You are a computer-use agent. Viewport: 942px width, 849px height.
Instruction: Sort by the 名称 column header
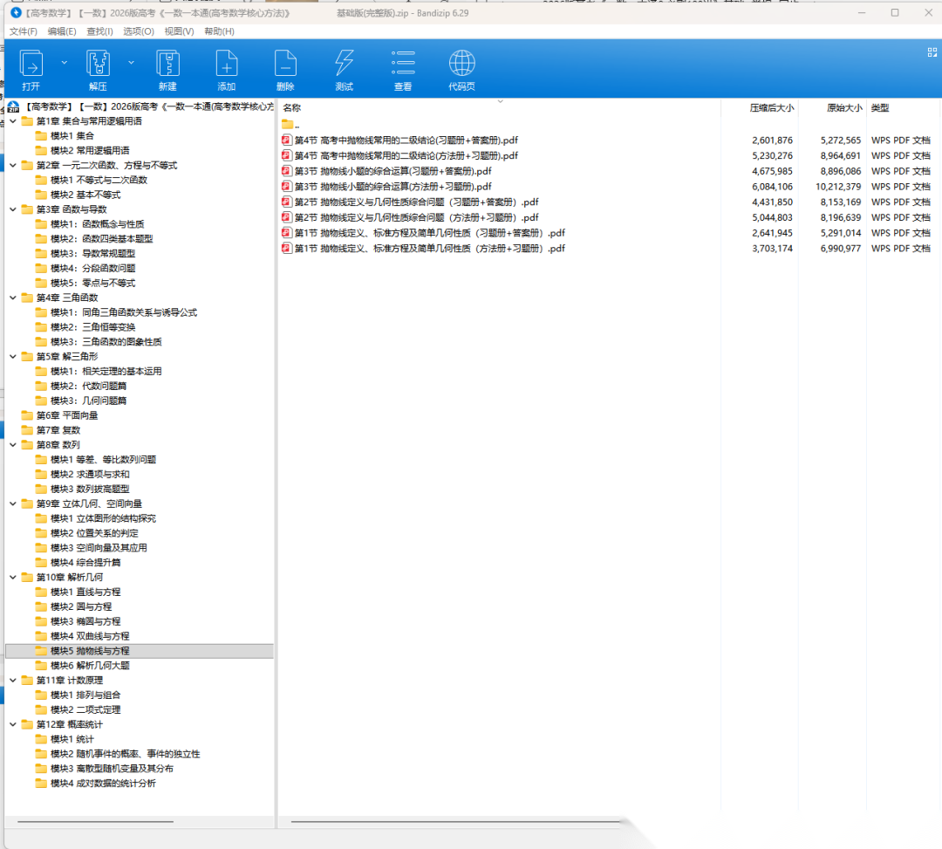pos(292,108)
